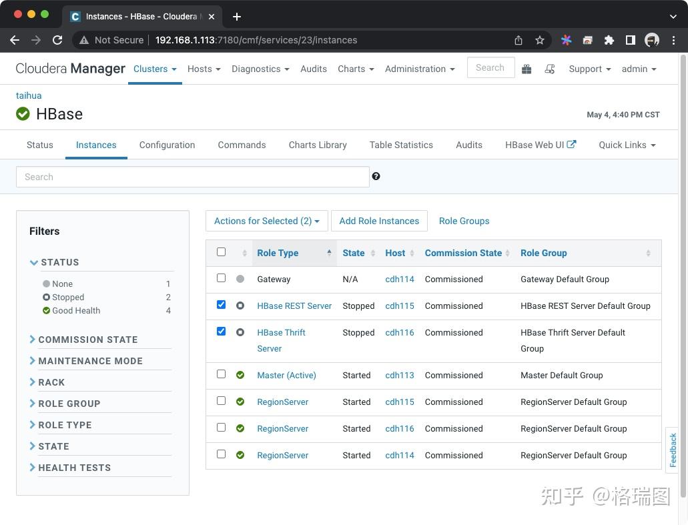Click the running commands icon in navbar
This screenshot has width=688, height=525.
[550, 69]
